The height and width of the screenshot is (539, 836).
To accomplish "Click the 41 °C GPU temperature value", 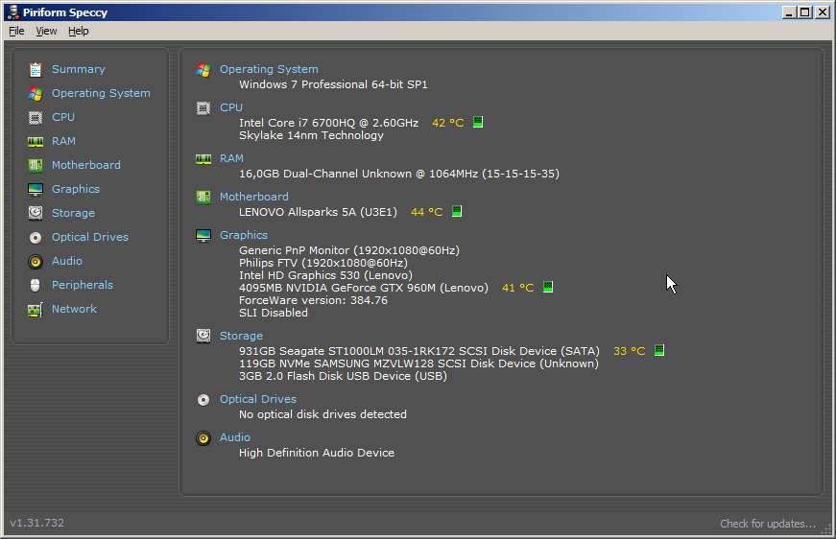I will click(517, 288).
